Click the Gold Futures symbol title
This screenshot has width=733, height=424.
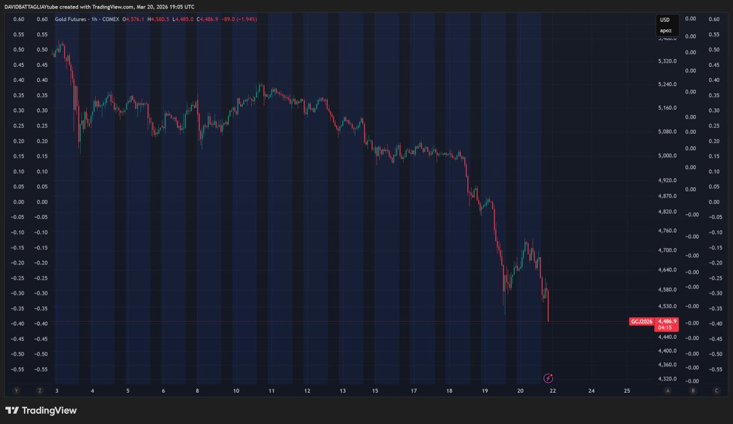(70, 19)
